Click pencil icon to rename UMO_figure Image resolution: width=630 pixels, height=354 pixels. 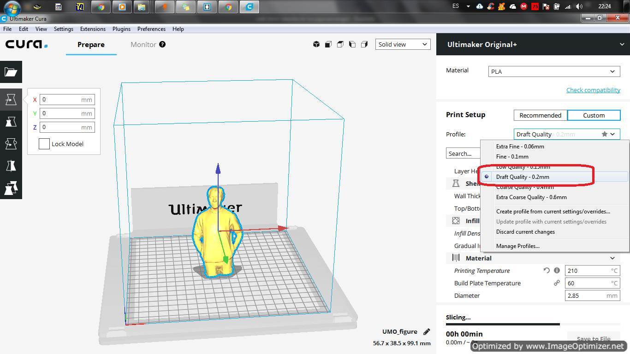(x=427, y=331)
